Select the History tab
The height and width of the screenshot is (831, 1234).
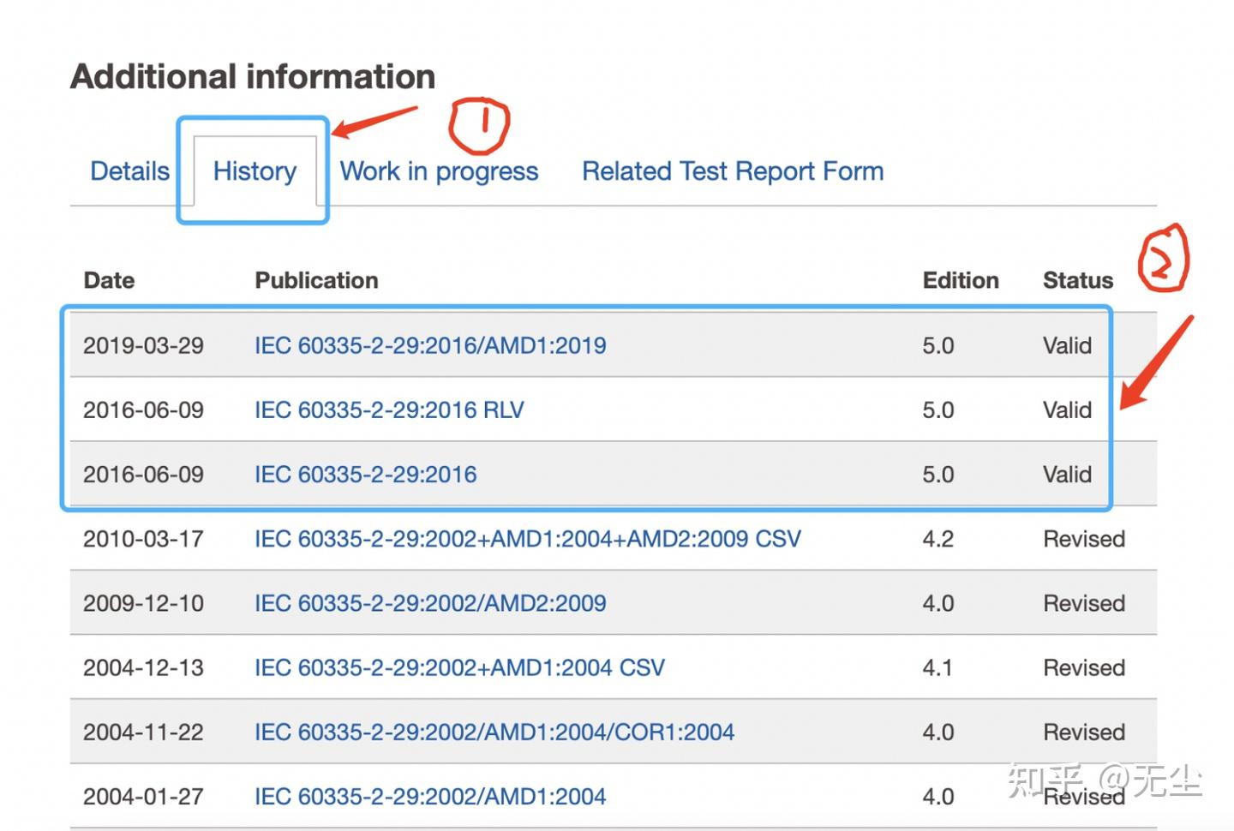[255, 171]
